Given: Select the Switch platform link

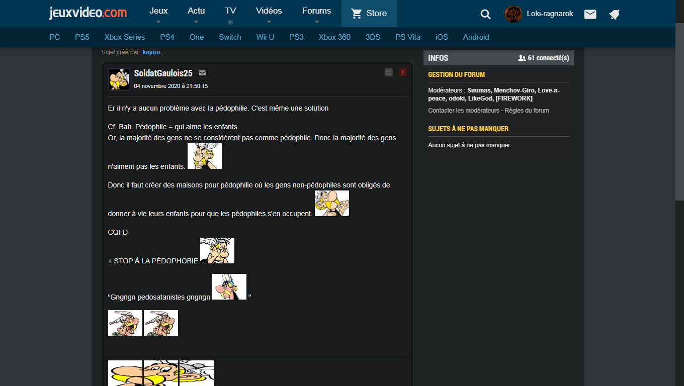Looking at the screenshot, I should (x=230, y=37).
